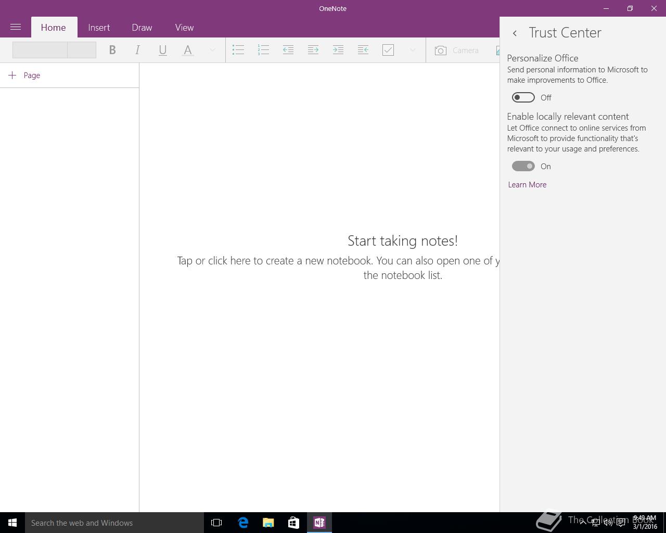Switch to the Insert tab

click(99, 27)
